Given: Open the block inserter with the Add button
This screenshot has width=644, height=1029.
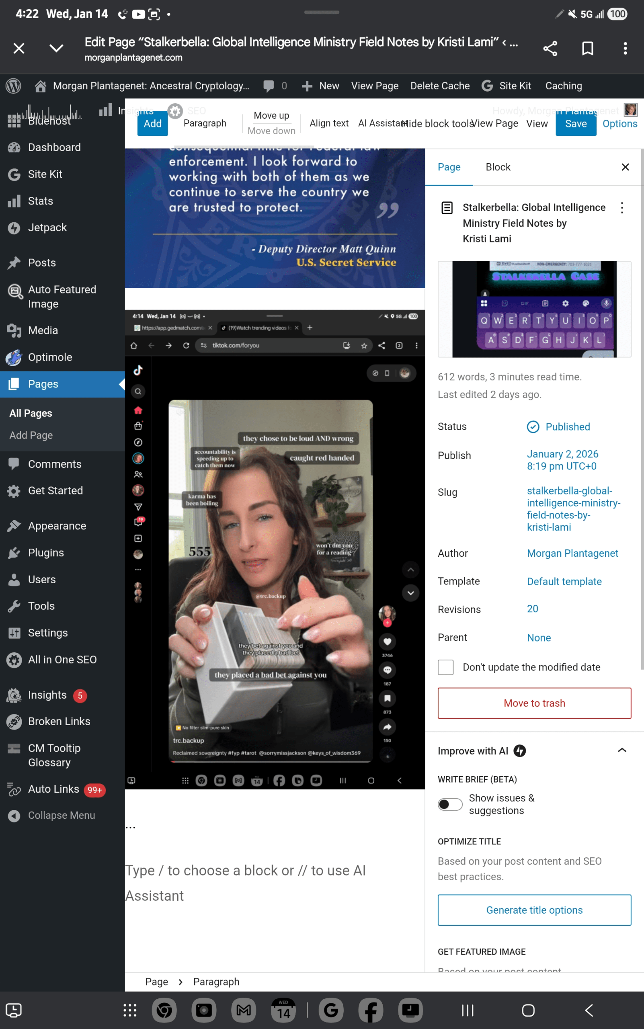Looking at the screenshot, I should (152, 123).
